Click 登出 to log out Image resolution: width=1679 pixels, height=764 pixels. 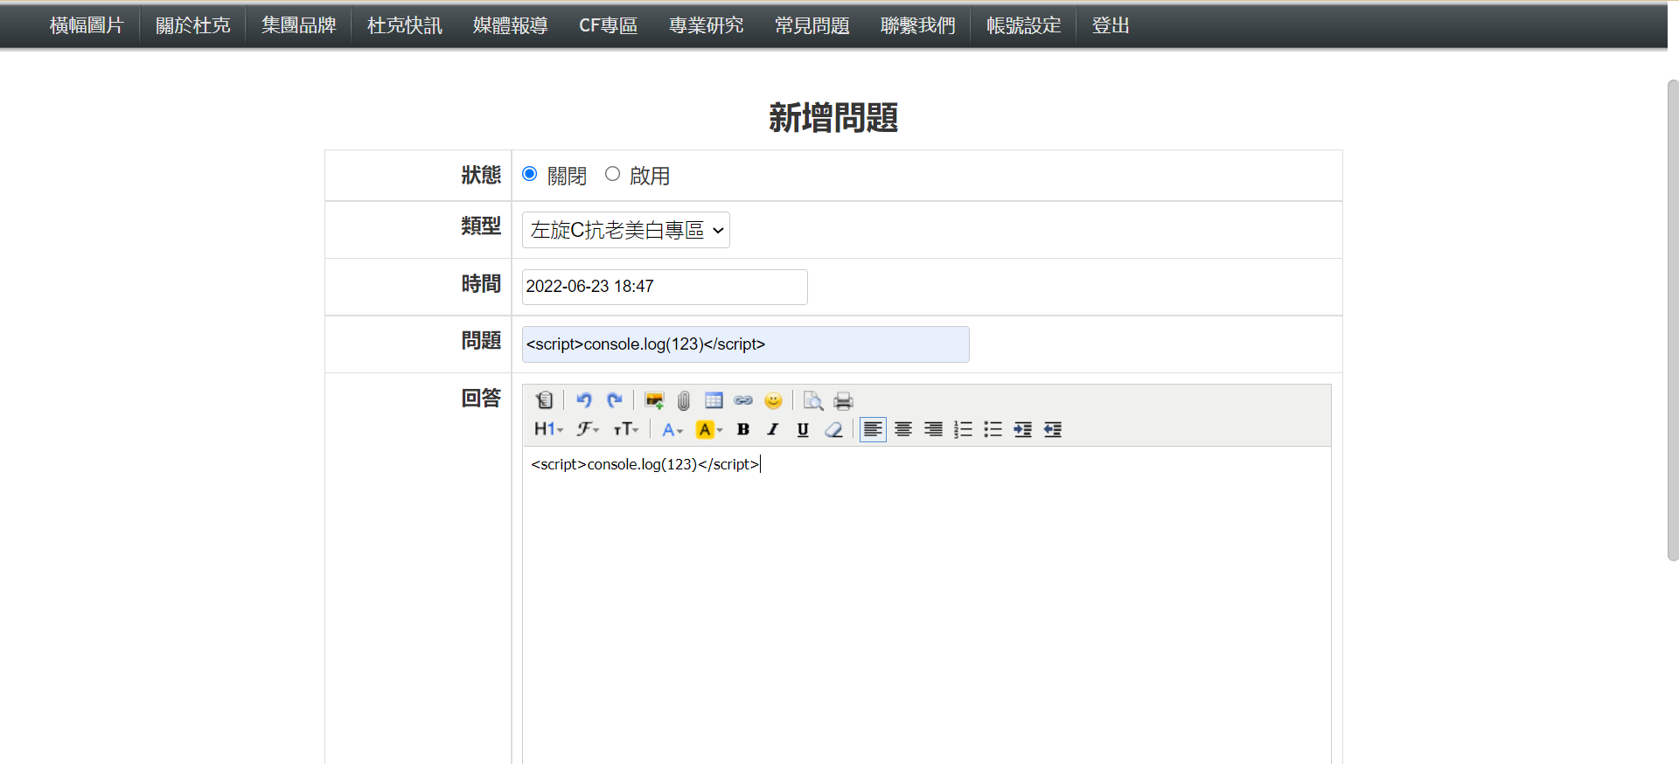1111,25
